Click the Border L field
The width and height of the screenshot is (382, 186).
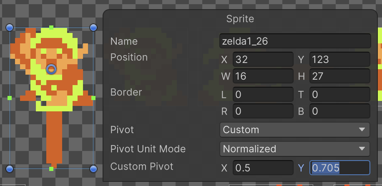[x=263, y=94]
